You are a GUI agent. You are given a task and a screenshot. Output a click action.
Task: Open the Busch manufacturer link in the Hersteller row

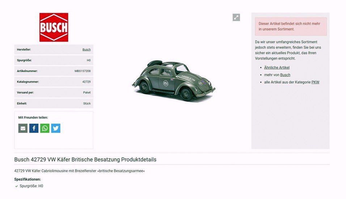coord(86,50)
